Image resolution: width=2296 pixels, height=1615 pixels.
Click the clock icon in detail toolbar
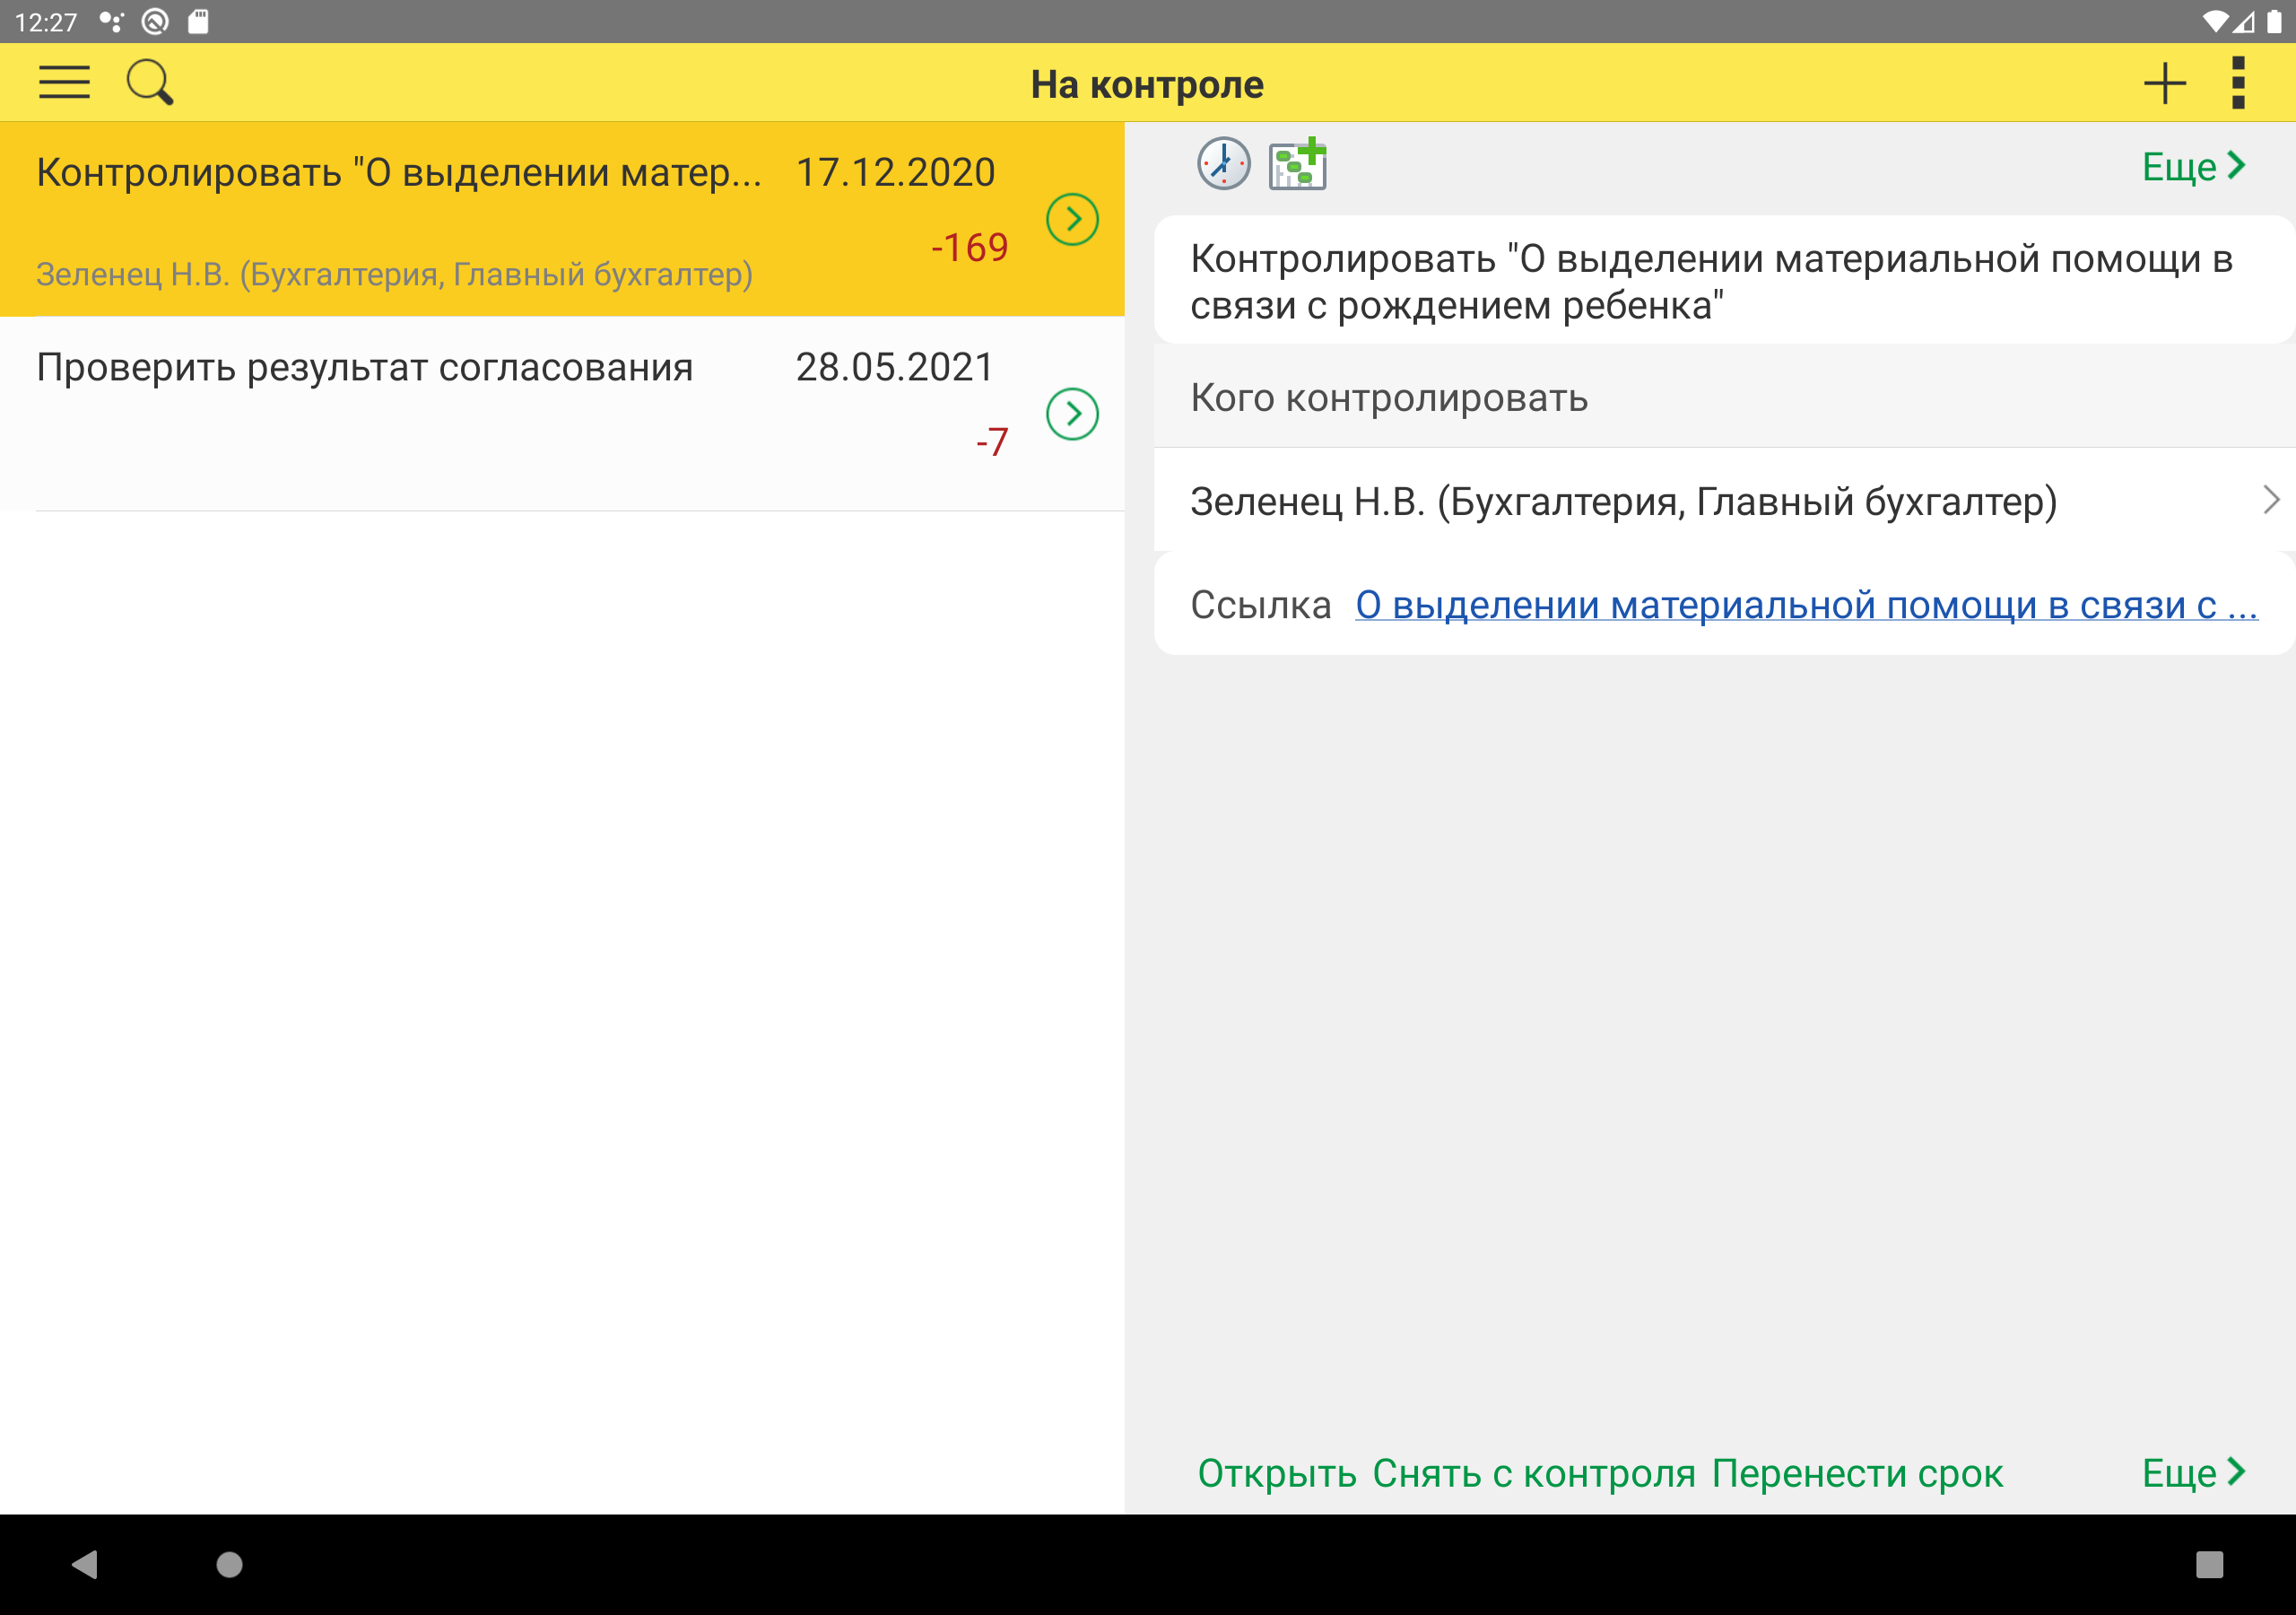click(x=1223, y=164)
